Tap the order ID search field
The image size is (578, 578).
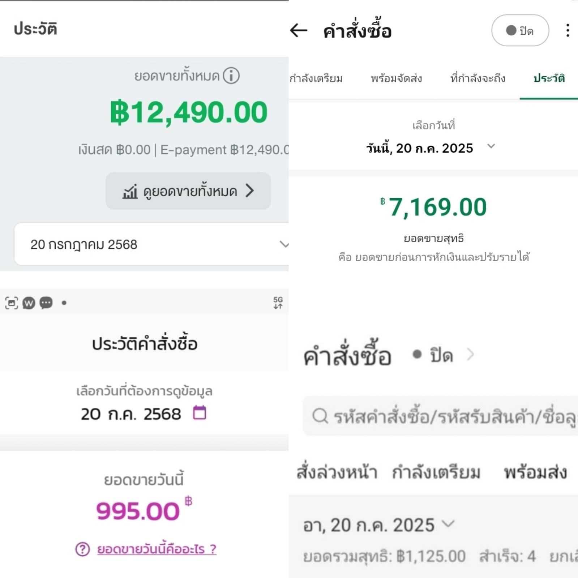(x=440, y=416)
